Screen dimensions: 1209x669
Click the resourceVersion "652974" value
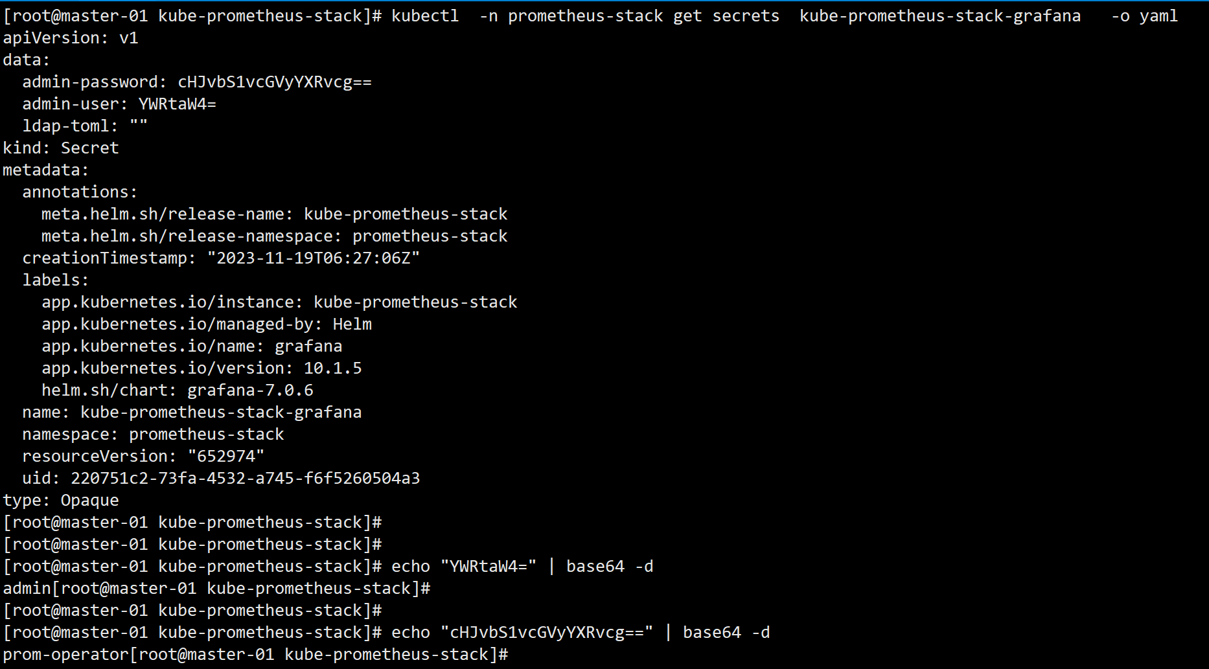coord(225,457)
